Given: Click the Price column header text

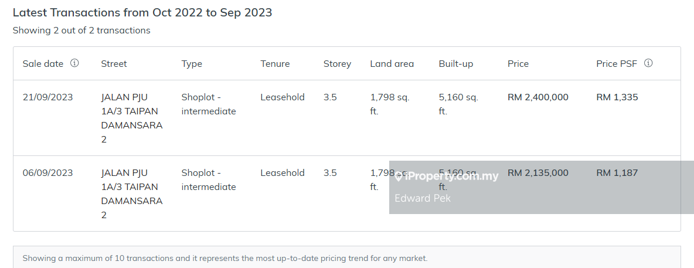Looking at the screenshot, I should coord(518,63).
